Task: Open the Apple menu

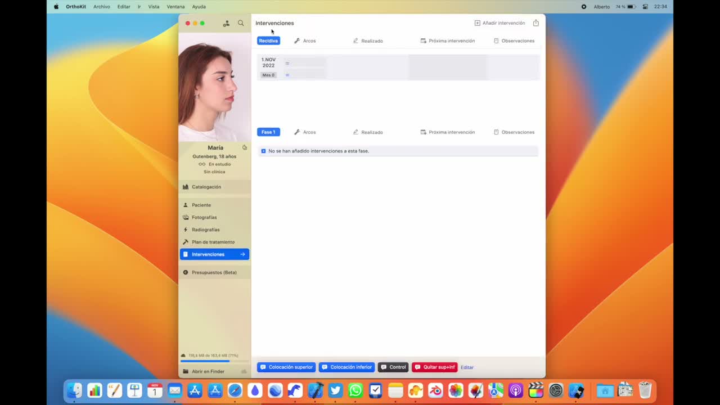Action: pos(56,7)
